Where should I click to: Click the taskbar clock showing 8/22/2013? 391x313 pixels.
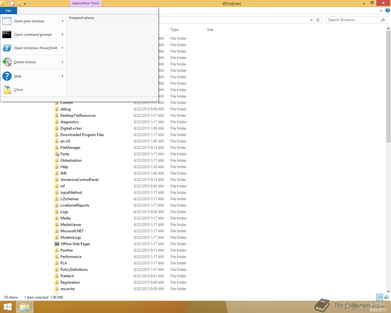pyautogui.click(x=378, y=307)
